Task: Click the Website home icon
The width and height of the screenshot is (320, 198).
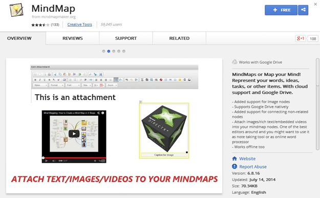Action: pyautogui.click(x=234, y=159)
